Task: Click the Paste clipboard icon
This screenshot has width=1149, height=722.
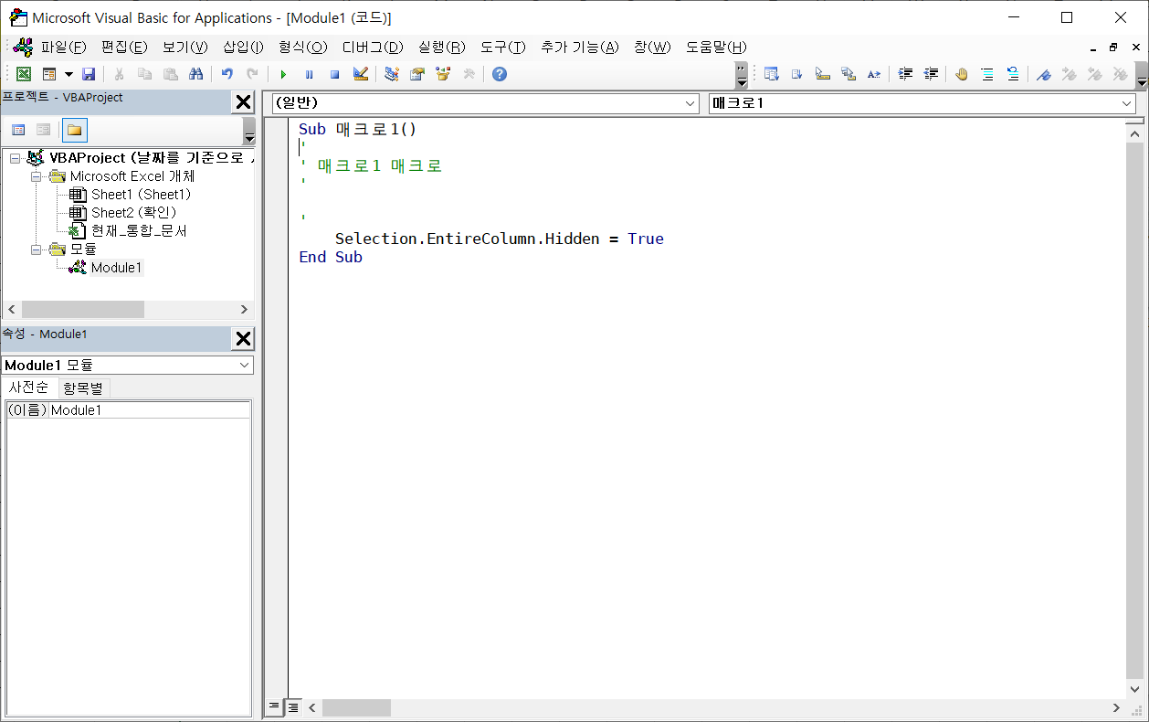Action: click(x=171, y=74)
